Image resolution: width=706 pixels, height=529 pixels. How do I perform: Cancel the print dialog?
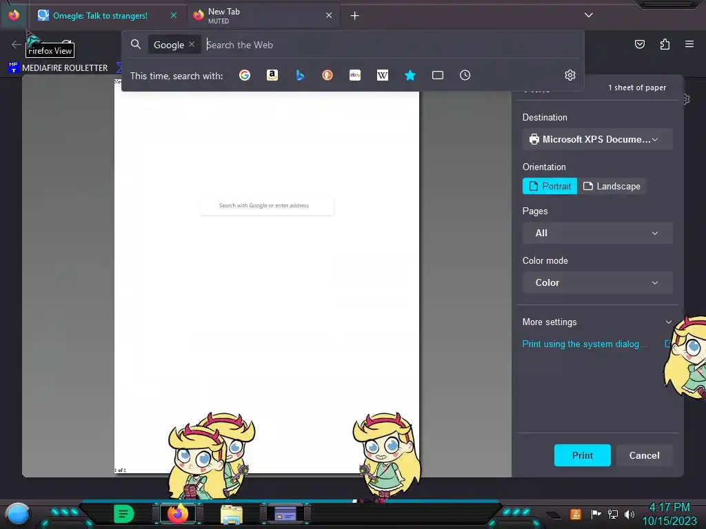pyautogui.click(x=645, y=455)
